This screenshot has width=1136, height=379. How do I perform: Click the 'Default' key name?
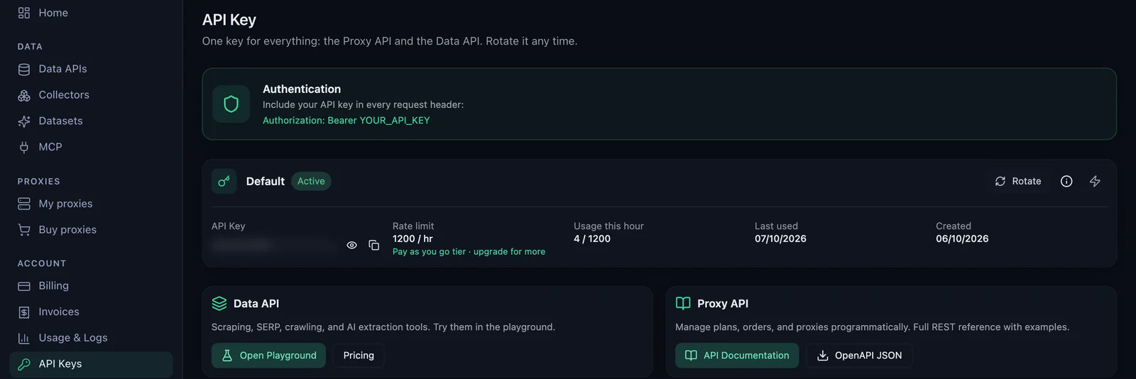(x=266, y=181)
